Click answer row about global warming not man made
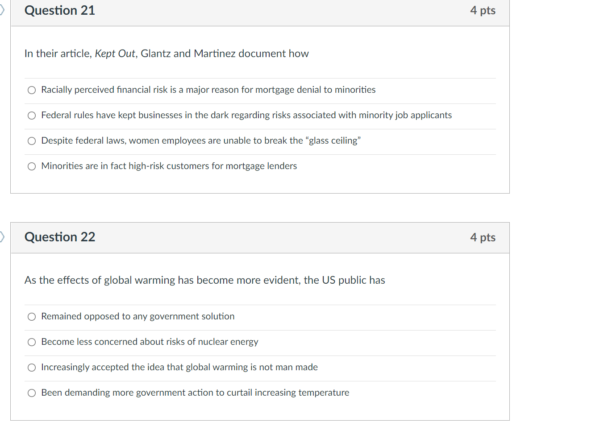This screenshot has height=426, width=604. click(x=179, y=368)
